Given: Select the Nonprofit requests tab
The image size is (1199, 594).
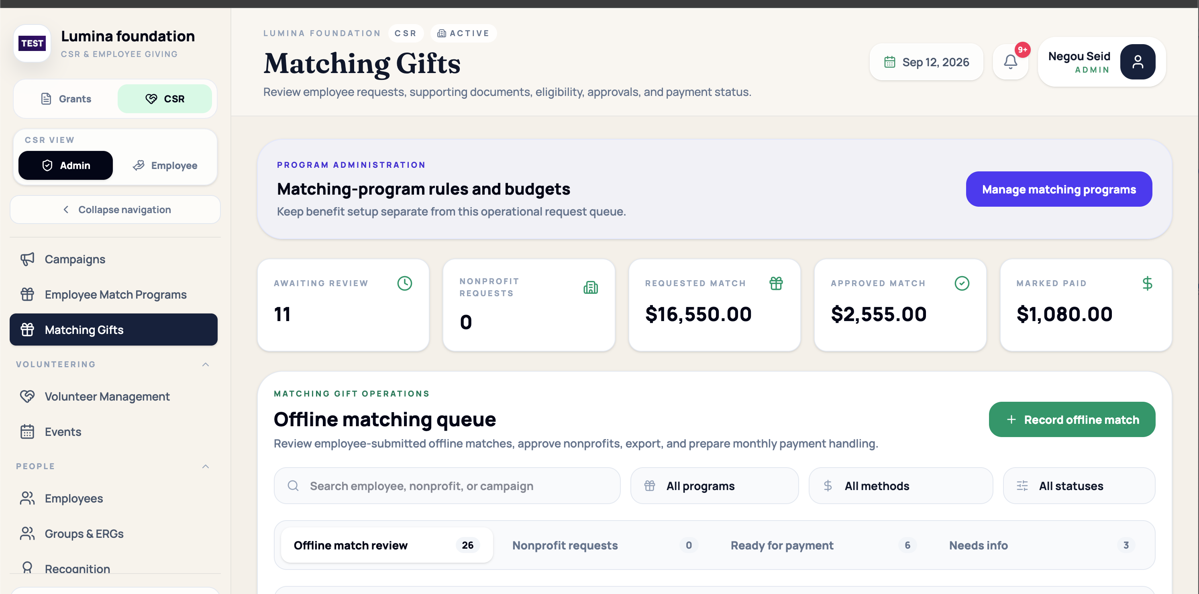Looking at the screenshot, I should point(605,545).
